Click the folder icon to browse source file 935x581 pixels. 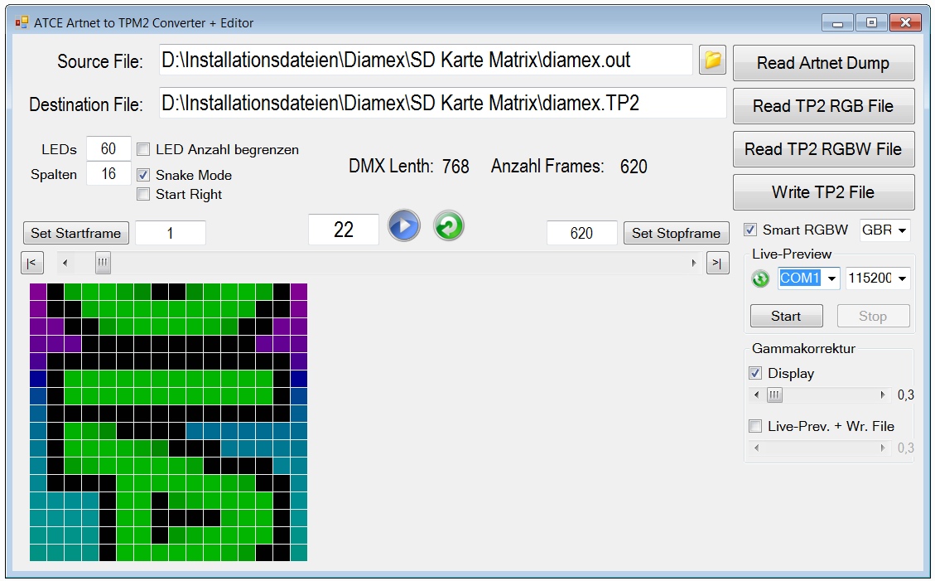pyautogui.click(x=712, y=60)
